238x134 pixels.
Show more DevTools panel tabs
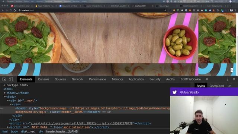pyautogui.click(x=207, y=79)
